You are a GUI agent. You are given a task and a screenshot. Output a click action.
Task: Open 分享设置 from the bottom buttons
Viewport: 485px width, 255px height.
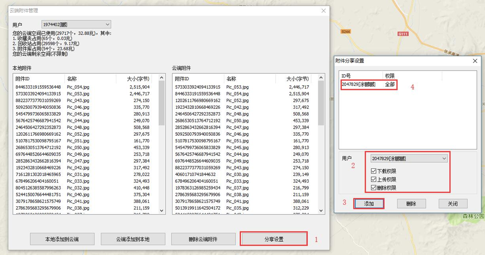tap(274, 239)
